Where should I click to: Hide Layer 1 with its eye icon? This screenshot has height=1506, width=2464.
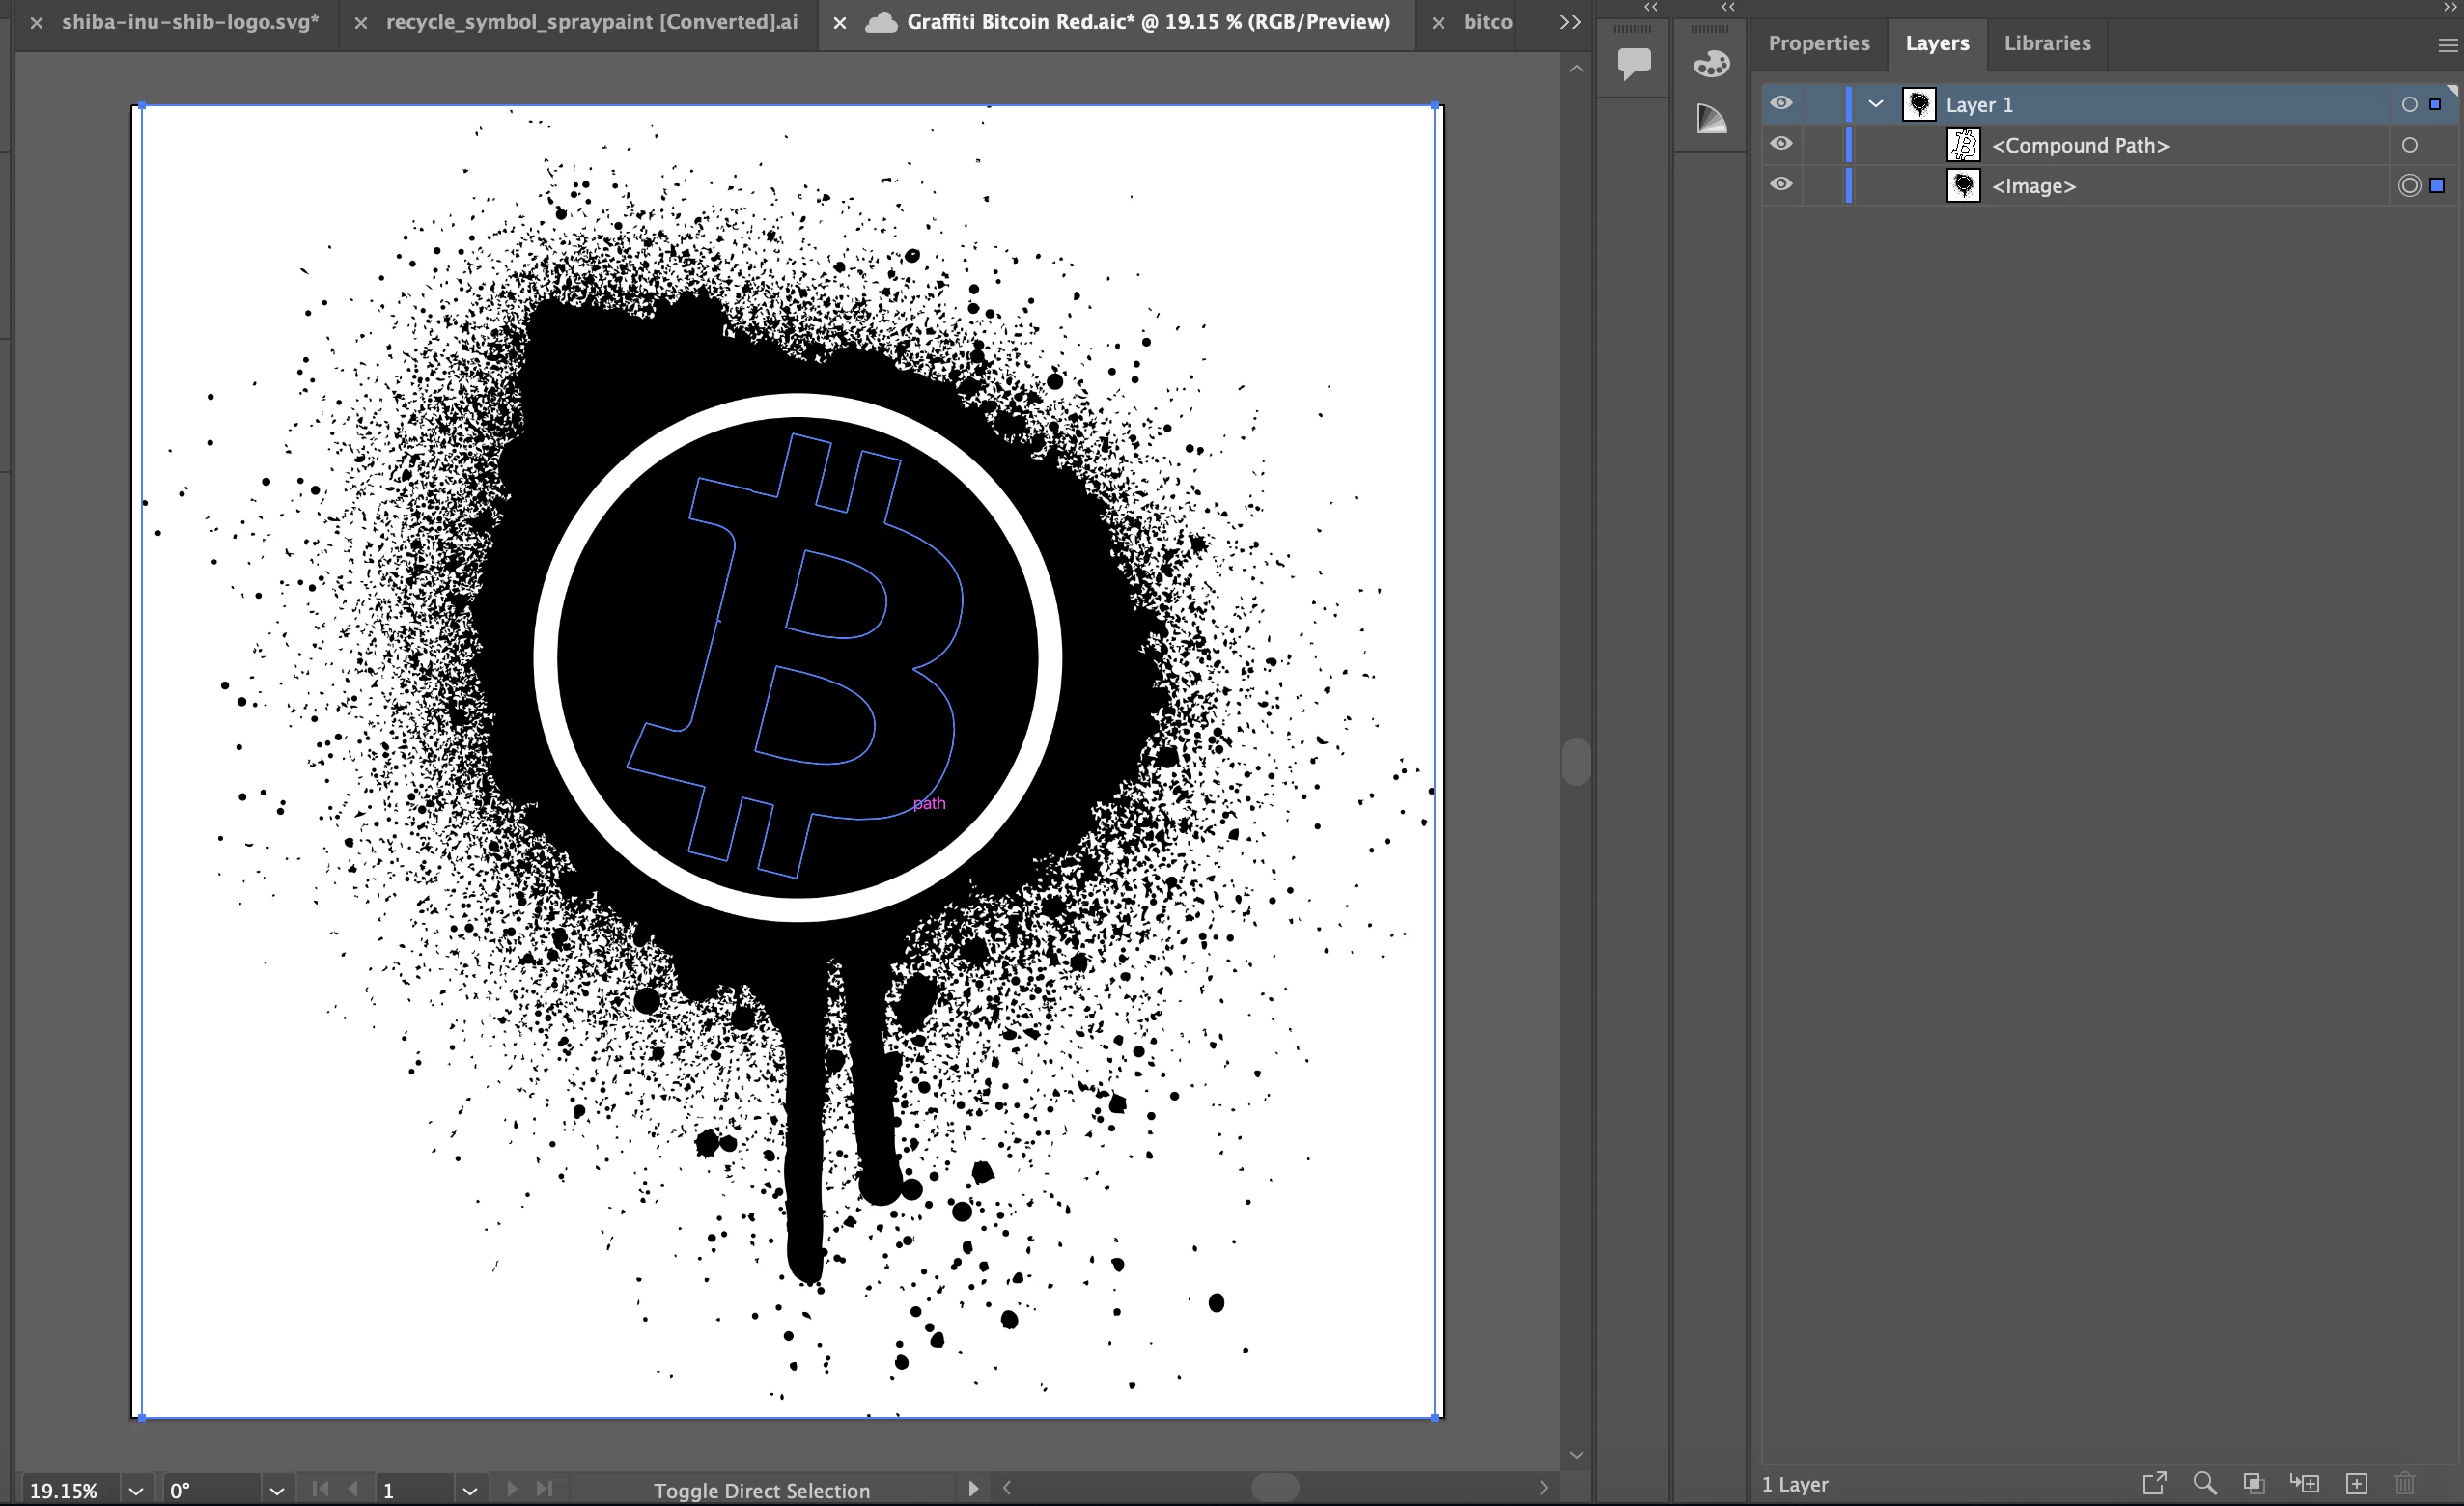tap(1781, 103)
